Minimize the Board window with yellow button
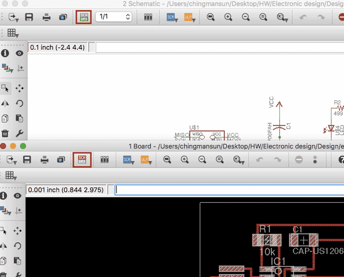Viewport: 344px width, 277px height. point(13,146)
